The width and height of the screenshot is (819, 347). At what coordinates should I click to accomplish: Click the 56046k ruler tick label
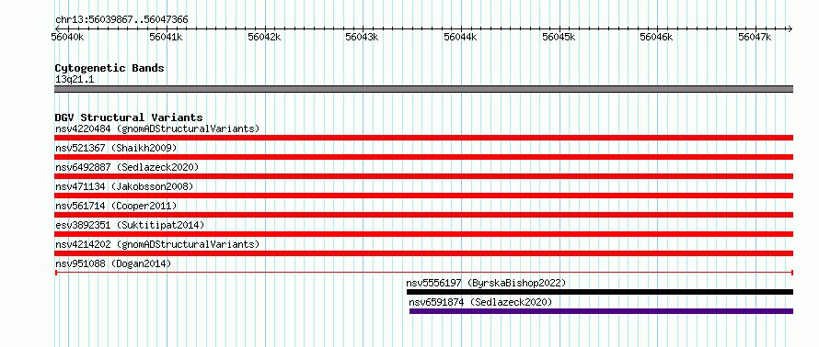coord(656,37)
